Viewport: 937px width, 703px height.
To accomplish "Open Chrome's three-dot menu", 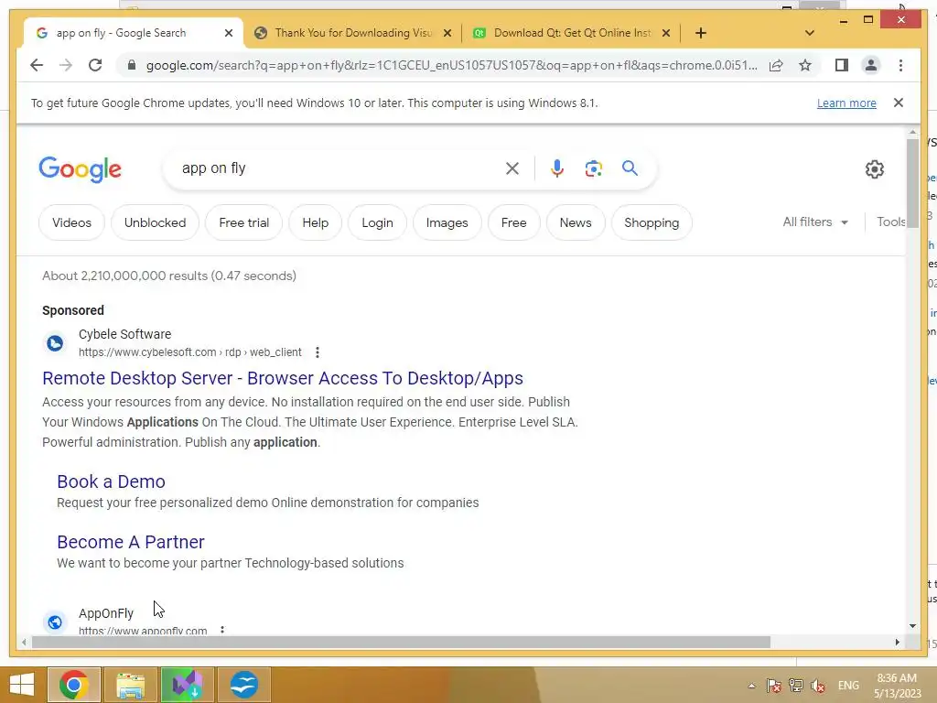I will 900,65.
